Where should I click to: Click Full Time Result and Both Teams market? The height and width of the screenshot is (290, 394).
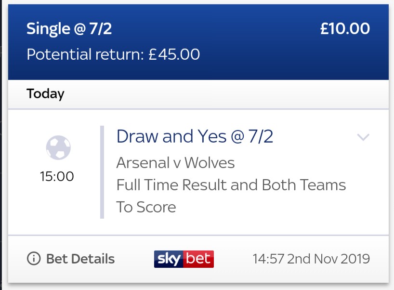pos(231,185)
